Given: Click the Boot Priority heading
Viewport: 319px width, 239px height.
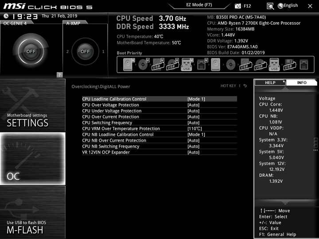Looking at the screenshot, I should coord(129,53).
